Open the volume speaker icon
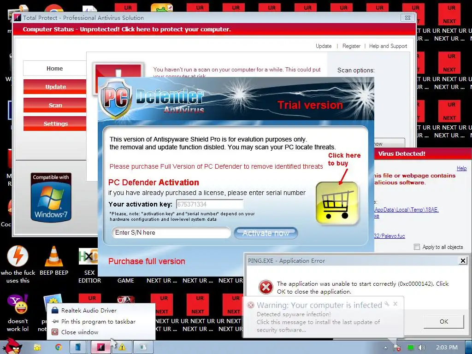Viewport: 472px width, 354px height. pos(422,348)
